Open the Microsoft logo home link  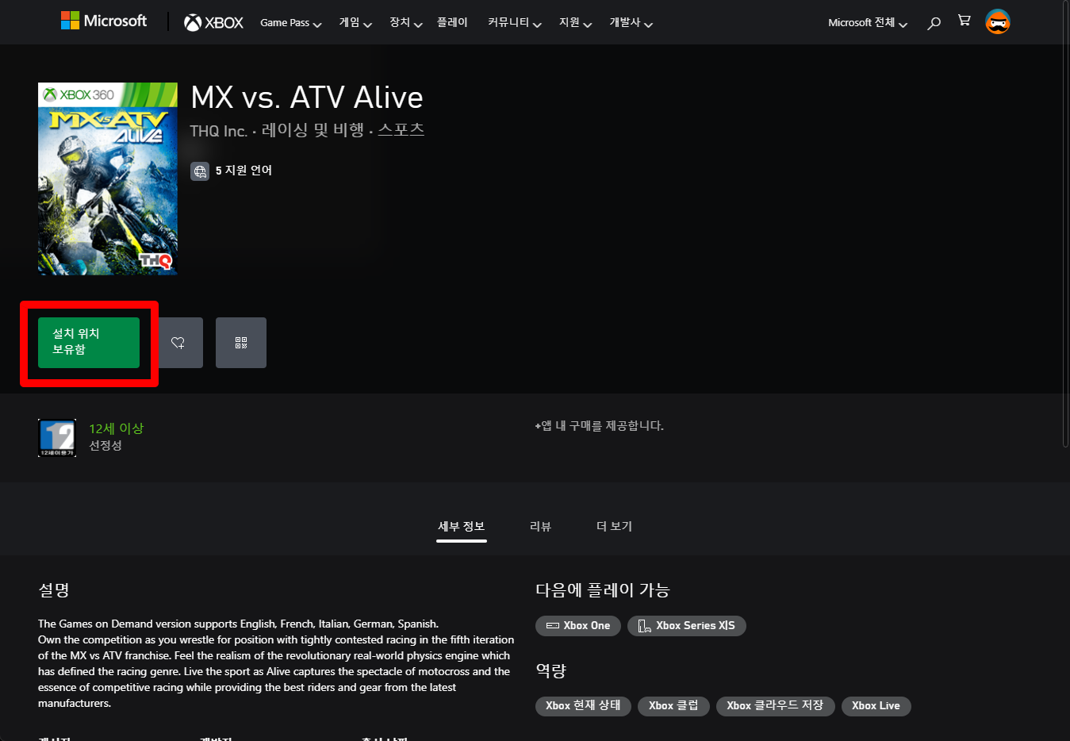[104, 21]
